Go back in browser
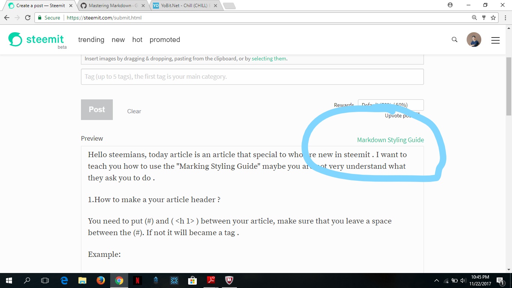The height and width of the screenshot is (288, 512). tap(7, 18)
